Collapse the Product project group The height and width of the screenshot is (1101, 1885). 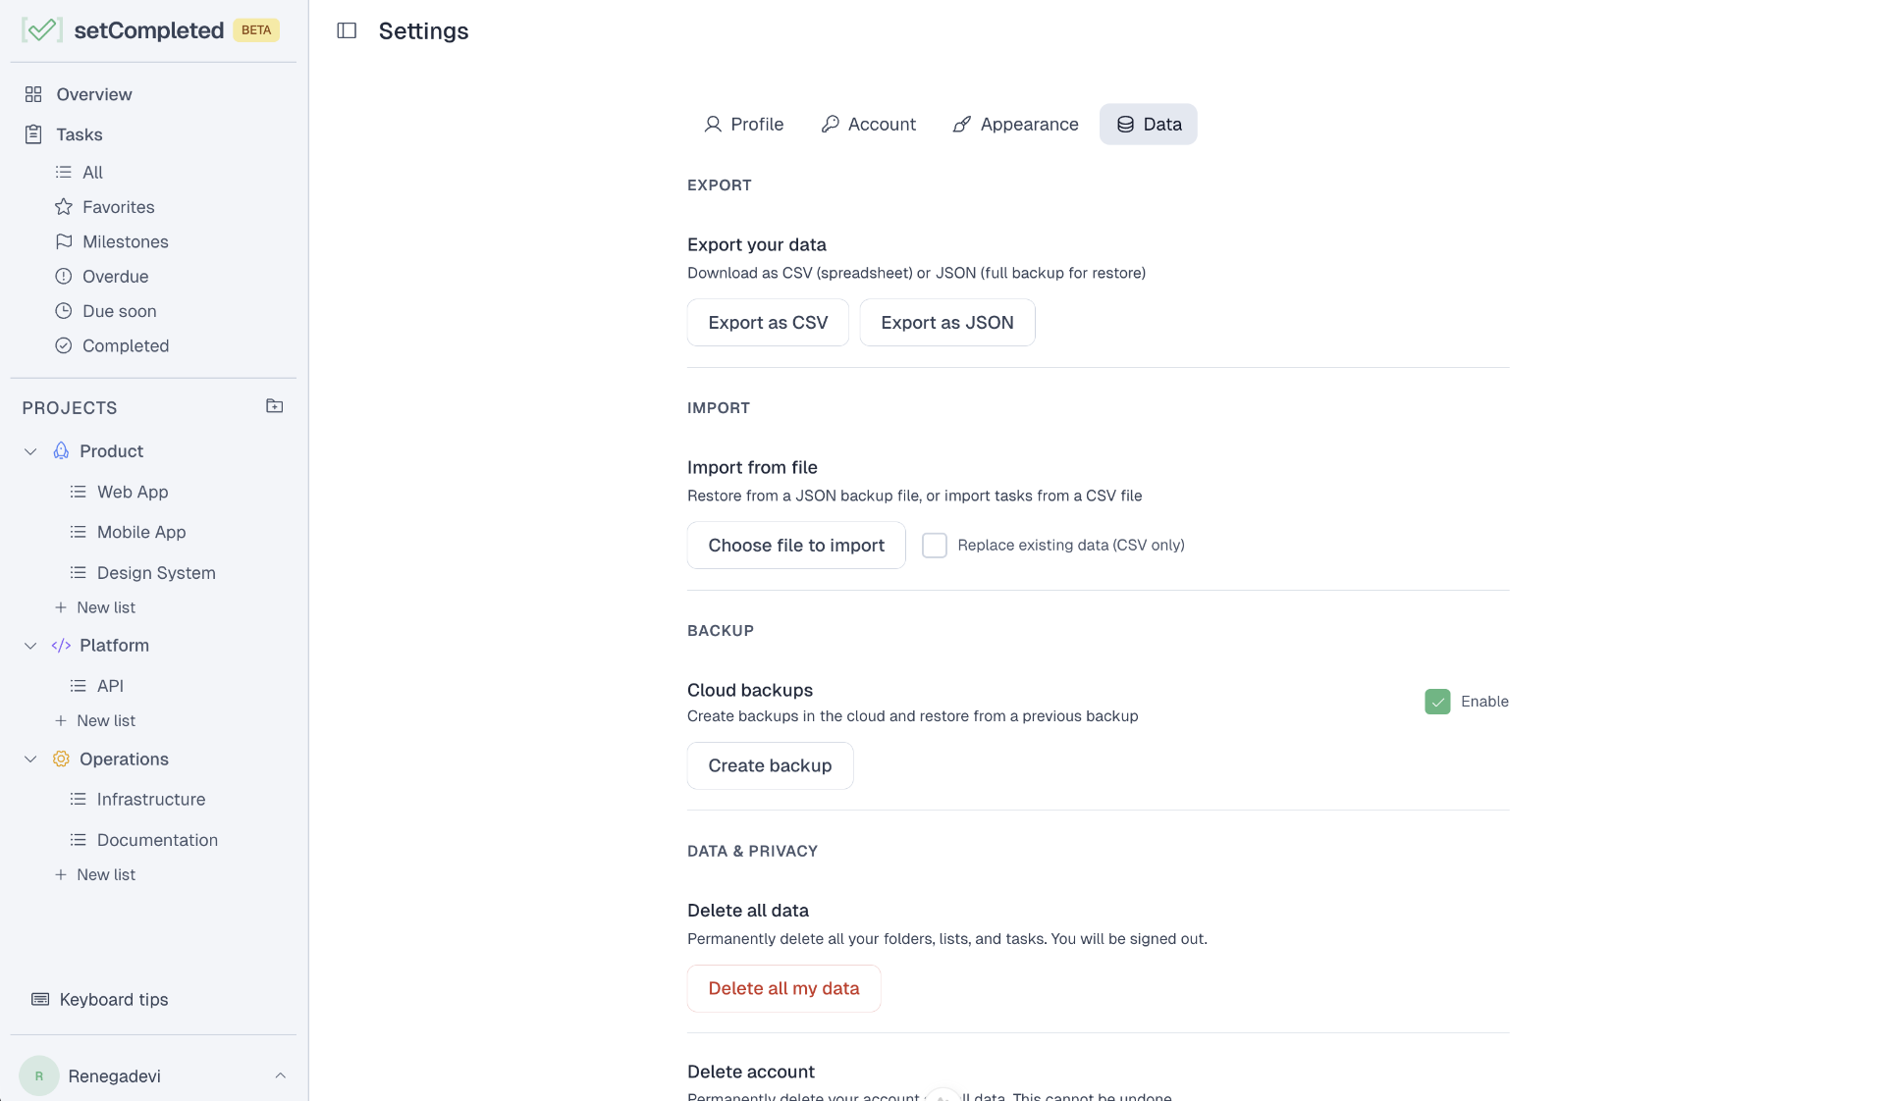29,451
